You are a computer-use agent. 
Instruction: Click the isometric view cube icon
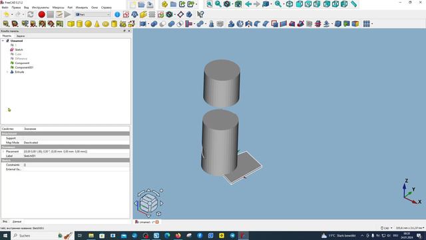click(x=290, y=4)
